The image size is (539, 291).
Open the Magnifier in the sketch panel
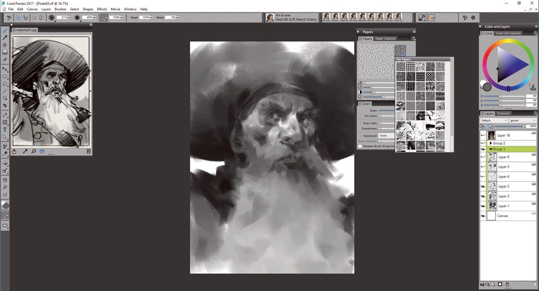34,151
